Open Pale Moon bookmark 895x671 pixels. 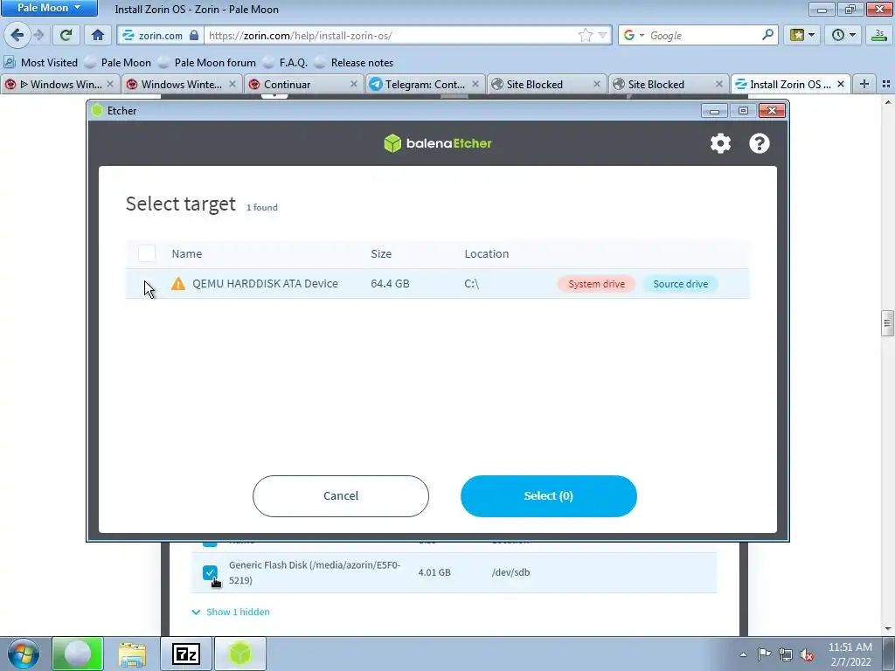(x=118, y=62)
